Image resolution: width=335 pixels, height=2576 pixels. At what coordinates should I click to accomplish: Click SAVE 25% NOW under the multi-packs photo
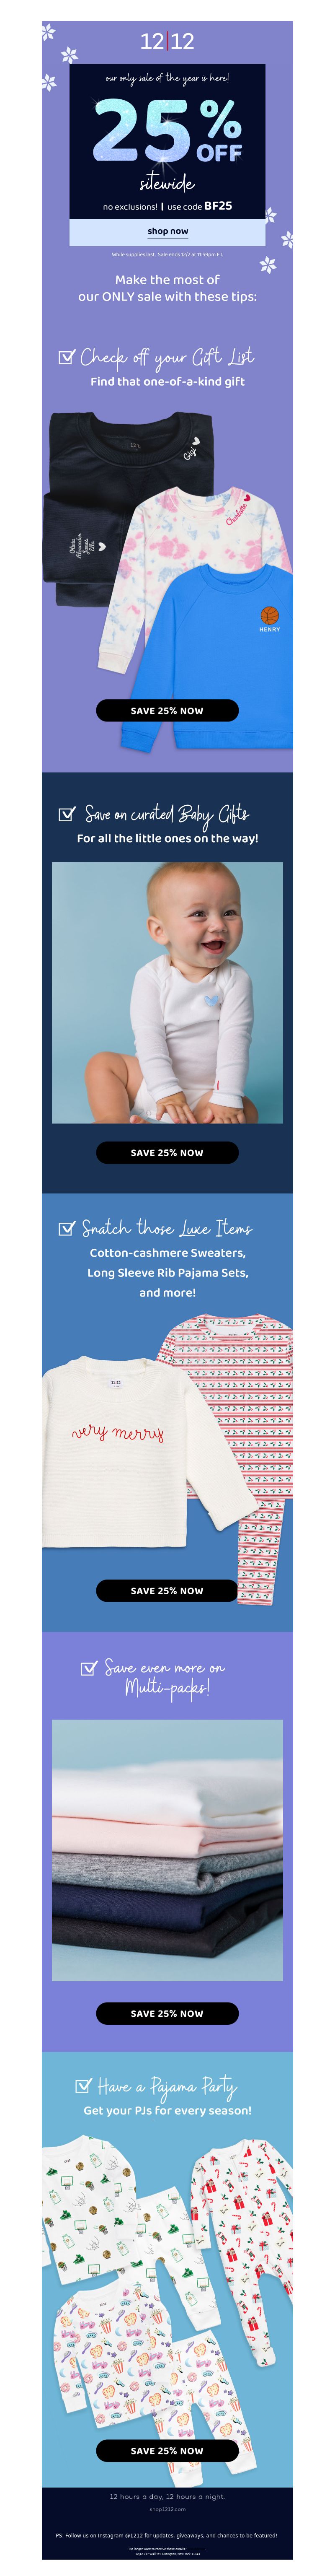click(x=167, y=2013)
